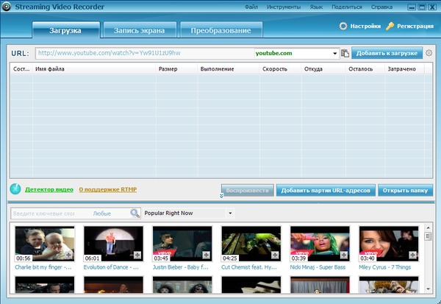Viewport: 441px width, 304px height.
Task: Open download settings gear next to URL bar
Action: (x=429, y=53)
